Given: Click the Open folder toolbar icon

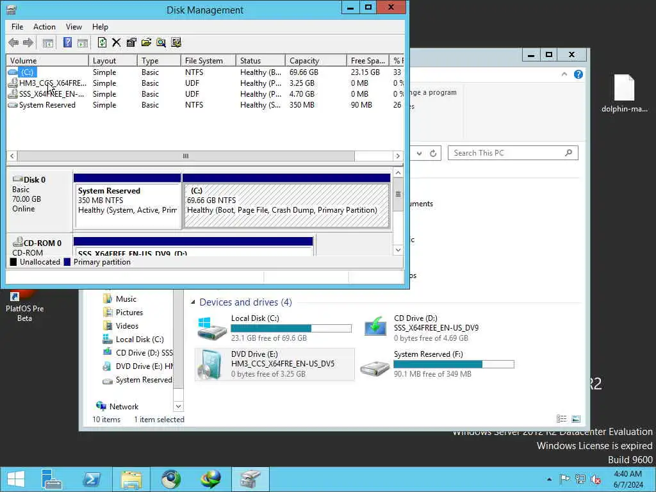Looking at the screenshot, I should point(146,42).
